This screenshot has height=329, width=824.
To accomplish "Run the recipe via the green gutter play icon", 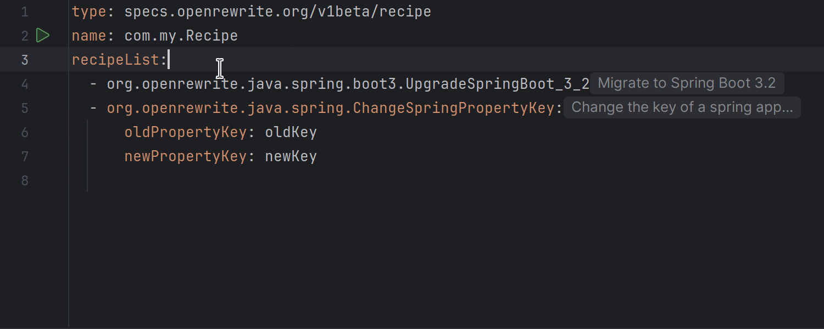I will 43,35.
